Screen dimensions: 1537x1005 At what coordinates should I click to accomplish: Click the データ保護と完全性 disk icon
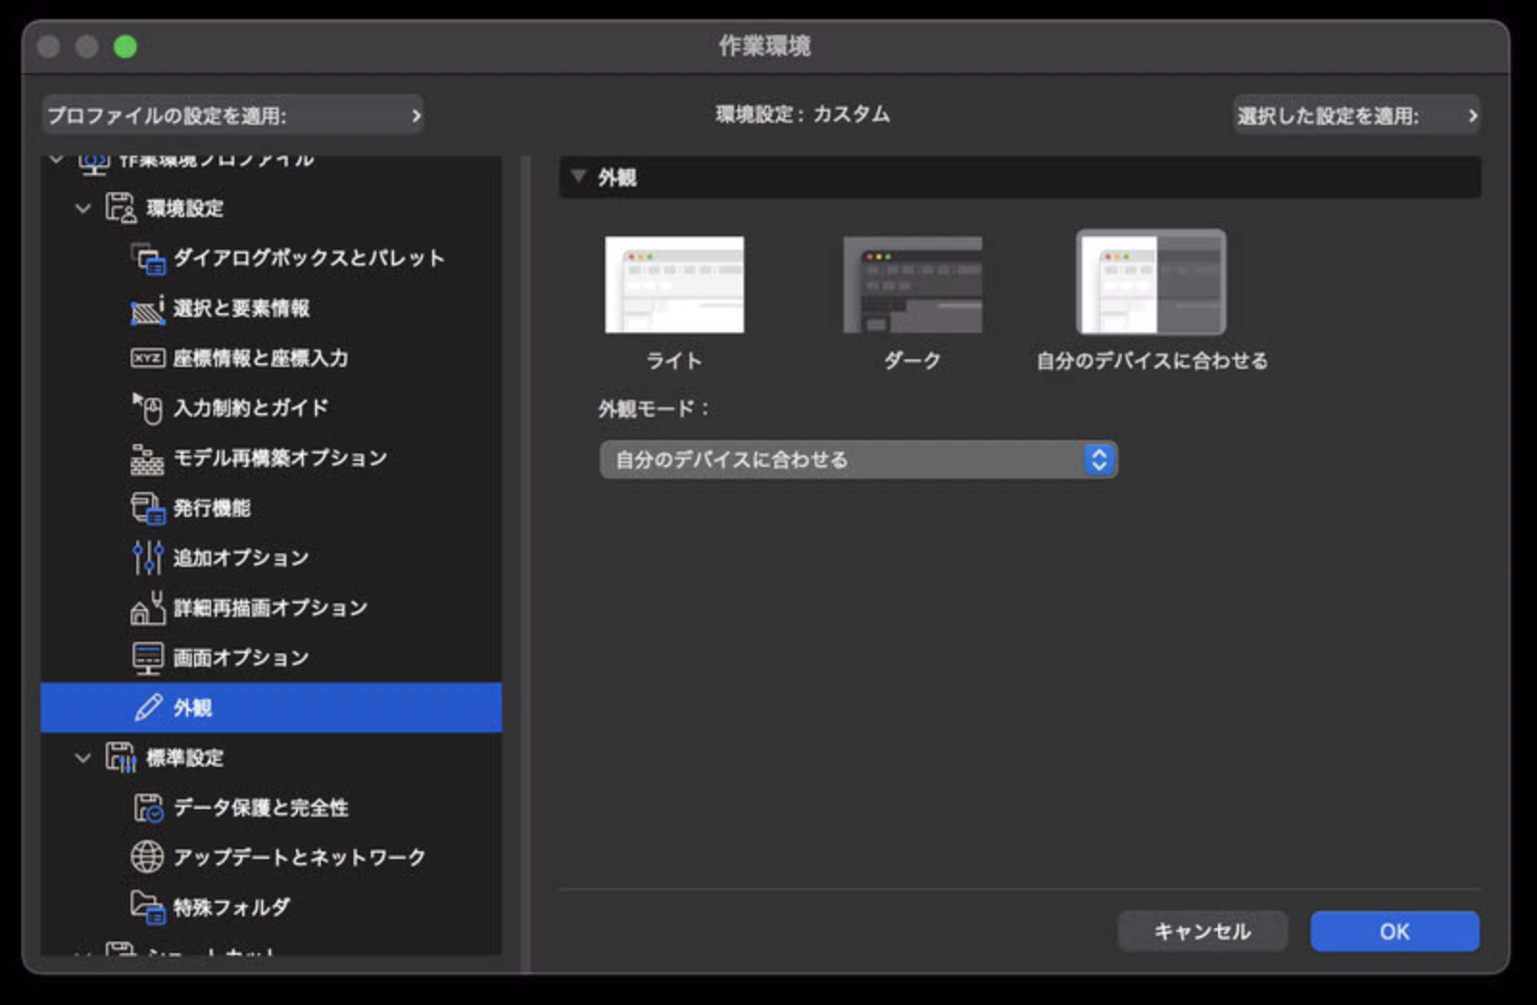(x=148, y=808)
